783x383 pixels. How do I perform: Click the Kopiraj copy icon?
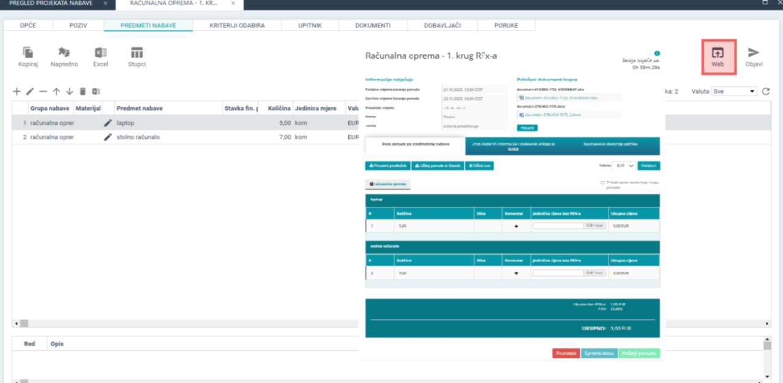[x=28, y=53]
